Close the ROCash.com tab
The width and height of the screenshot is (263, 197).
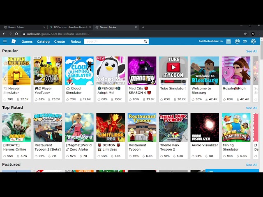(x=90, y=27)
